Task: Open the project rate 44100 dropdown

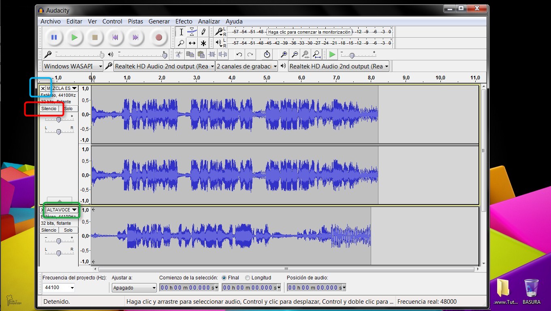Action: (72, 288)
